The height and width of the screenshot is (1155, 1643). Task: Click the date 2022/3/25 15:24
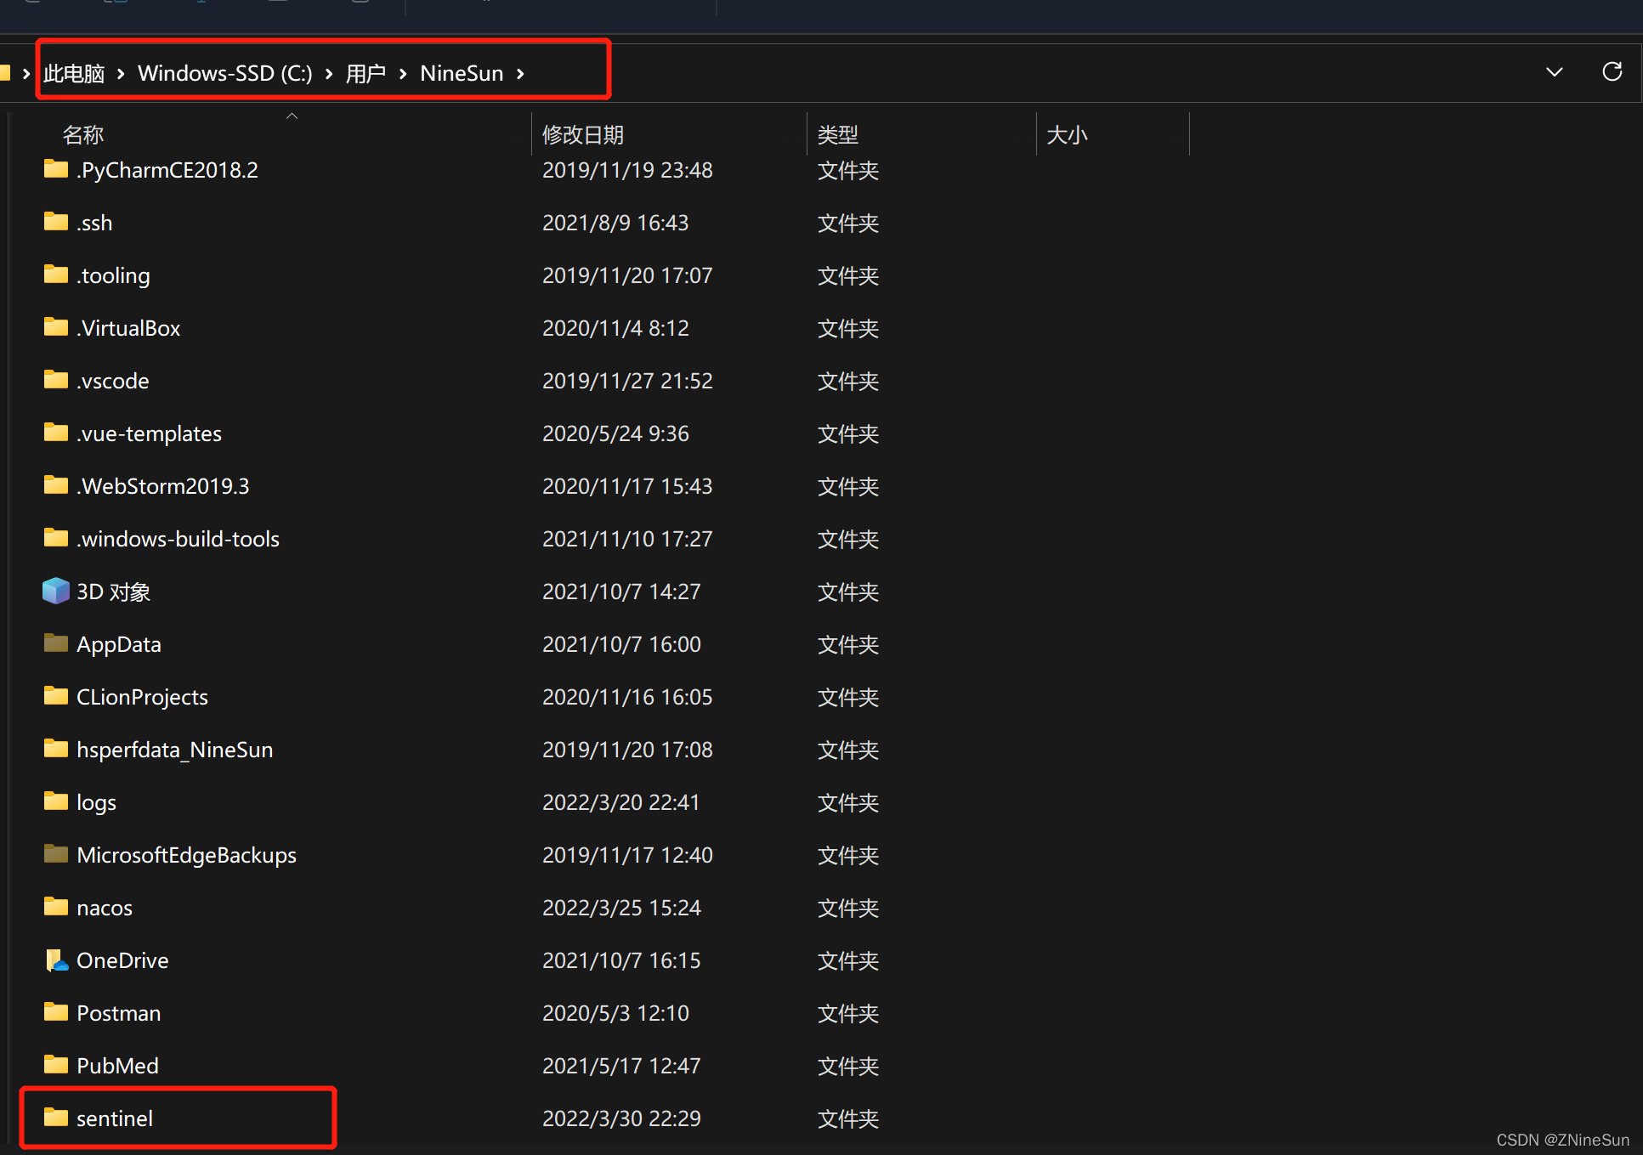coord(621,908)
